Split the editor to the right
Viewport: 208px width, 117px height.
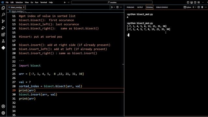point(117,7)
